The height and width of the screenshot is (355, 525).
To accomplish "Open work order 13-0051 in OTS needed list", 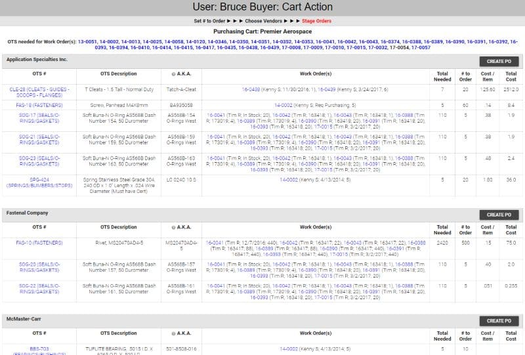I will pos(87,42).
